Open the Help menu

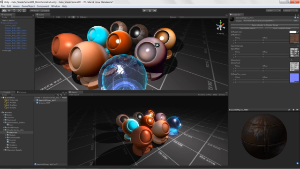65,6
